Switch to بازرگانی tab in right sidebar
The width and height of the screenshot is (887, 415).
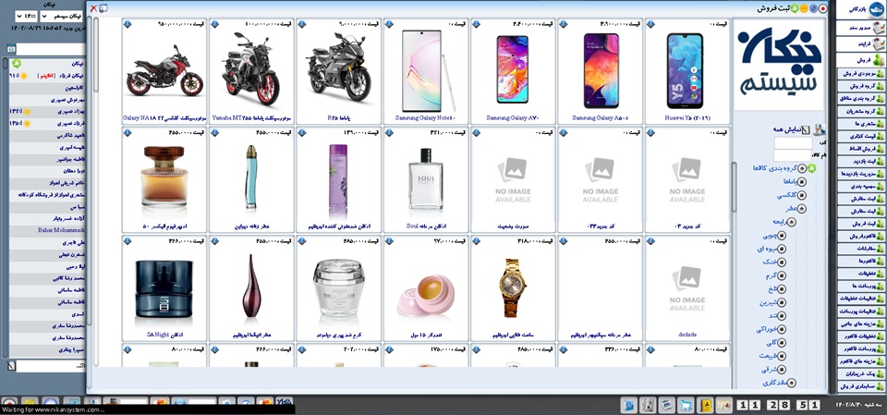tap(861, 9)
